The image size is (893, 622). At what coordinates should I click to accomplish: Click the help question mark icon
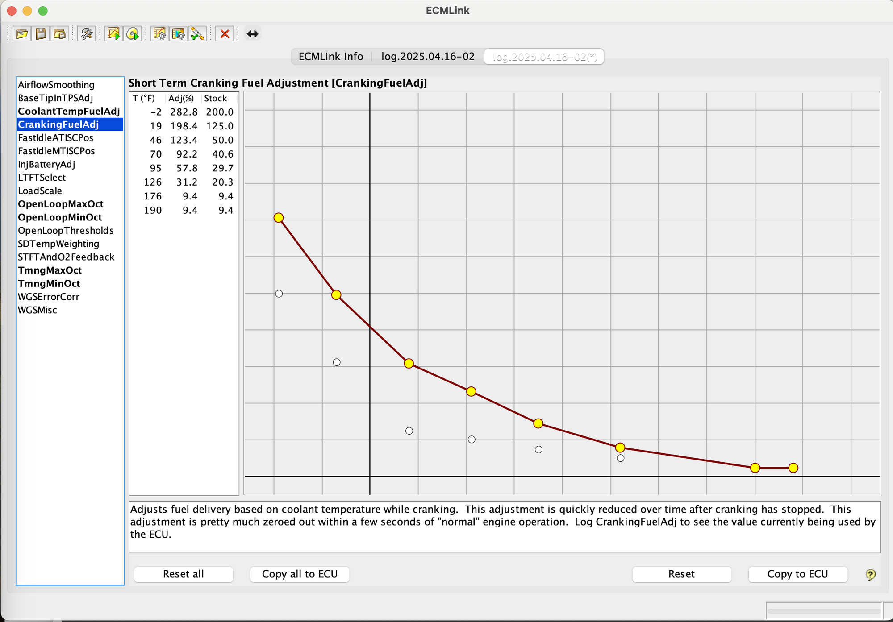point(870,574)
